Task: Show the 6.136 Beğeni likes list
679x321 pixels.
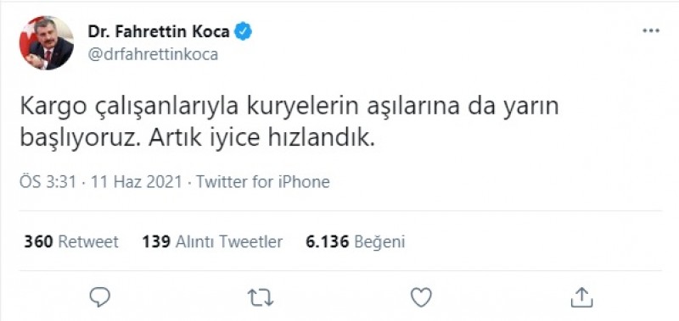Action: click(x=355, y=242)
